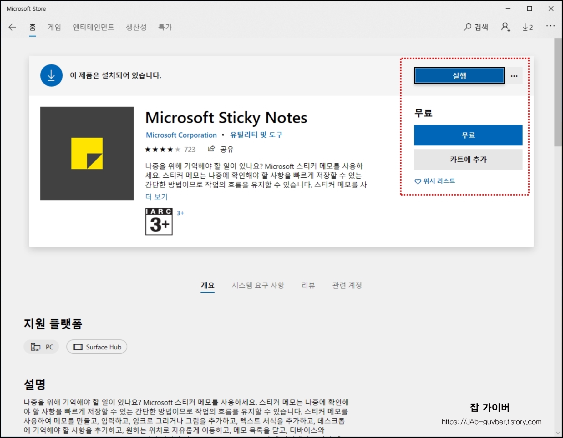The image size is (563, 438).
Task: Open downloads and updates icon
Action: [528, 28]
